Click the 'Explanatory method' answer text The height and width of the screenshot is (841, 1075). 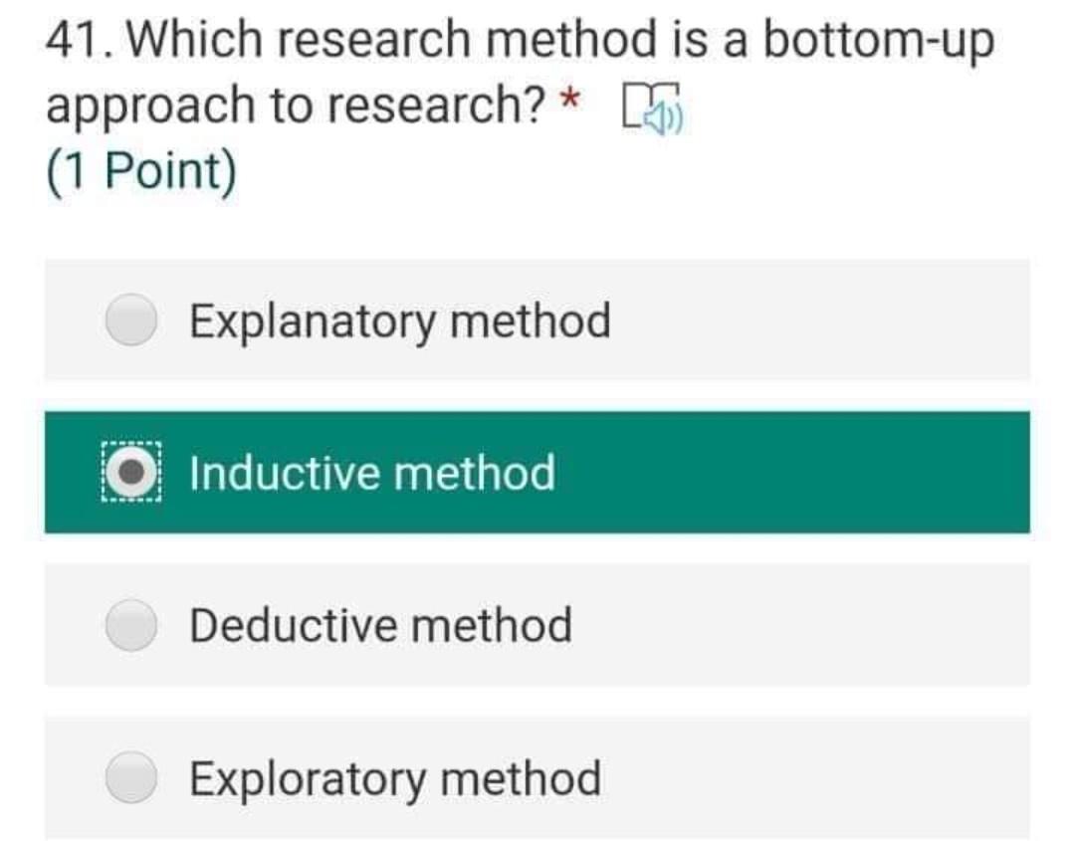(x=400, y=320)
